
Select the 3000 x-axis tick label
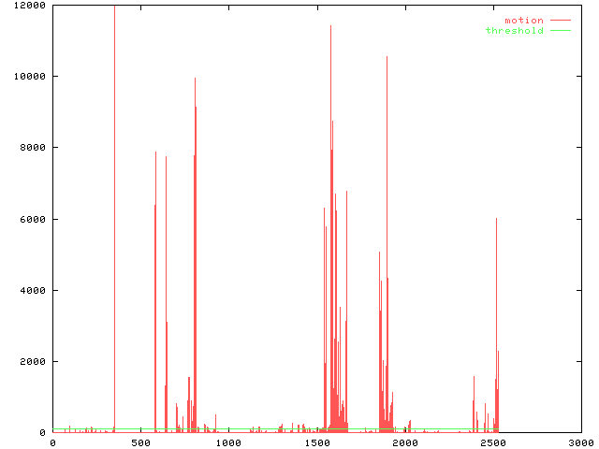(x=580, y=442)
